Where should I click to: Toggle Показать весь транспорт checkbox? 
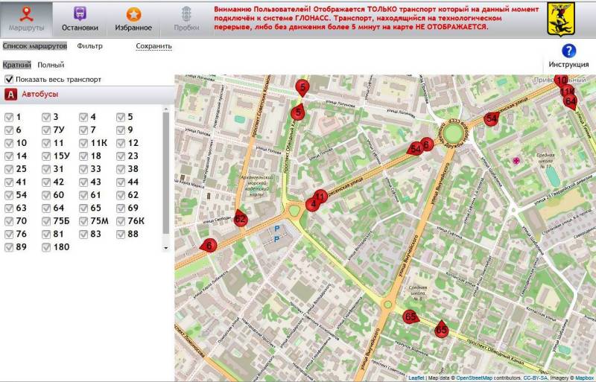(9, 79)
